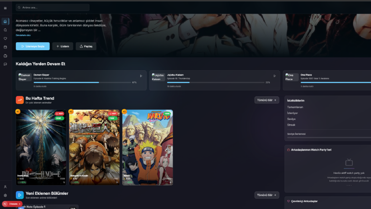Click Tümünü Gör next to Yeni Eklenen Bölümler
Viewport: 371px width, 209px height.
(x=267, y=195)
